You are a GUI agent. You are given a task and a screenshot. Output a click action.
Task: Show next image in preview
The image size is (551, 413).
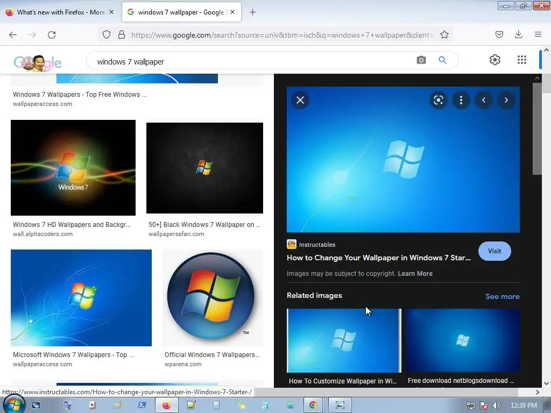click(x=506, y=100)
